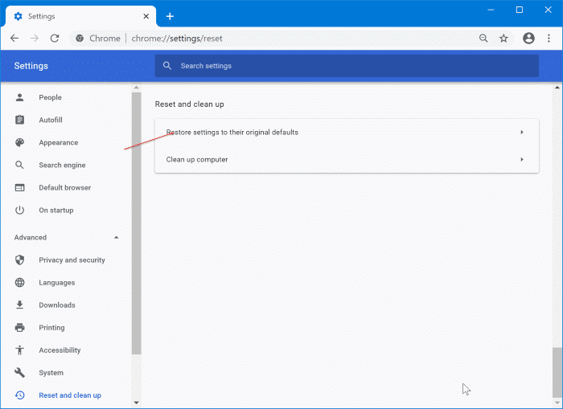
Task: Open the Chrome profile avatar menu
Action: tap(528, 38)
